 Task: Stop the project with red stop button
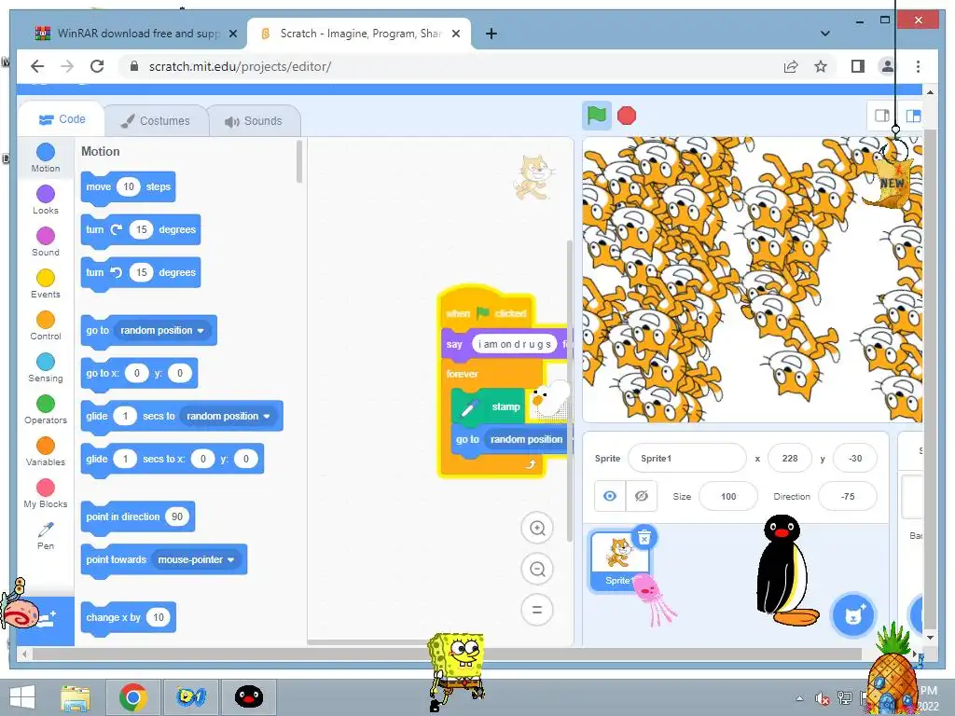tap(626, 116)
